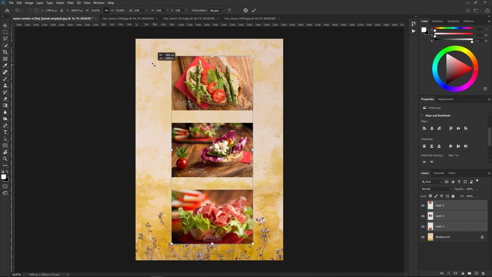Select the Horizontal Type tool
This screenshot has width=492, height=277.
5,132
